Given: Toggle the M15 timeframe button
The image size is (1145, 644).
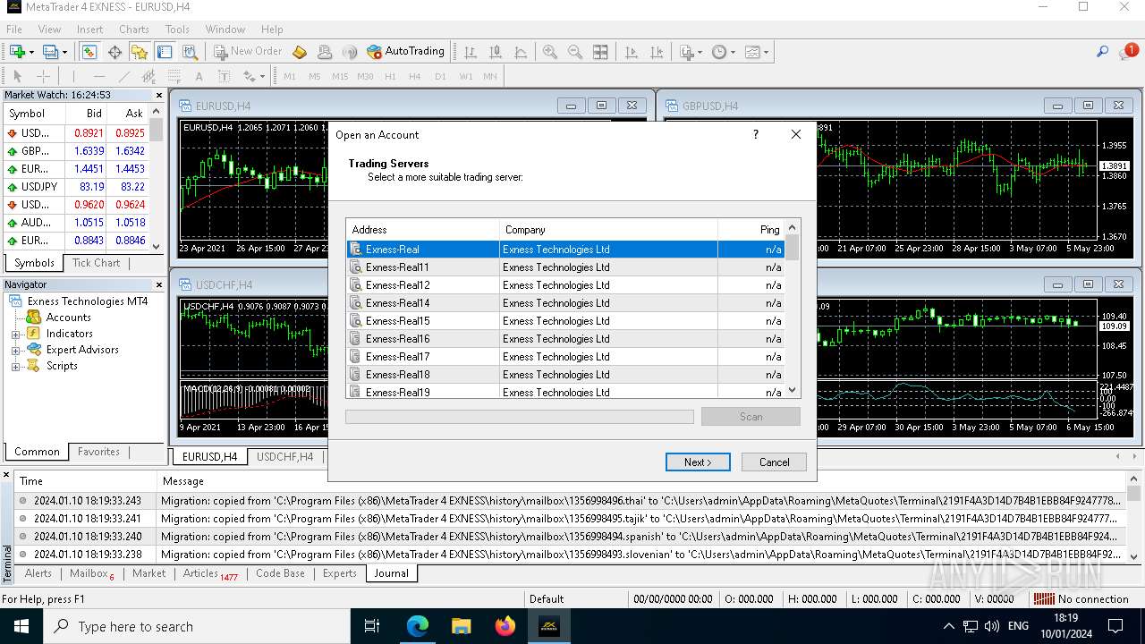Looking at the screenshot, I should pyautogui.click(x=340, y=76).
